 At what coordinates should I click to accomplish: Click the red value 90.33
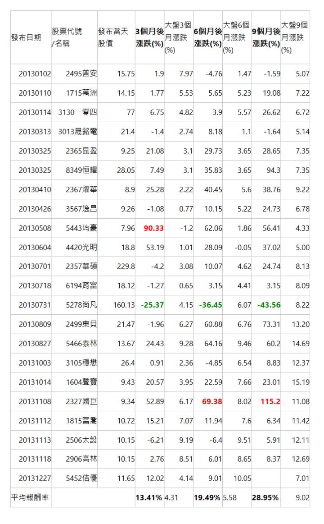(153, 228)
